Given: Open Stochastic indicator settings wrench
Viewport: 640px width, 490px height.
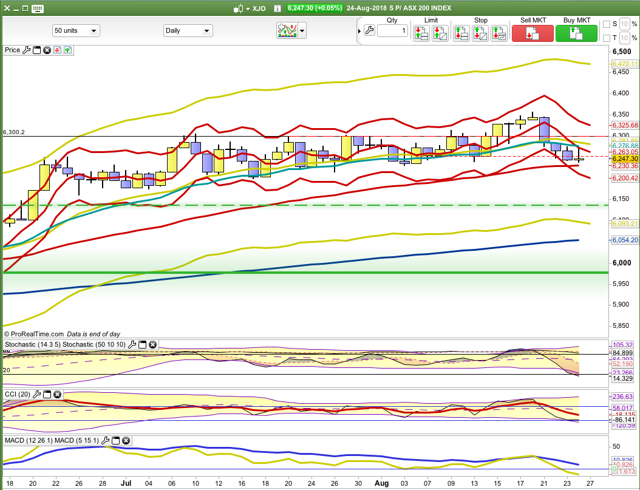Looking at the screenshot, I should point(132,344).
